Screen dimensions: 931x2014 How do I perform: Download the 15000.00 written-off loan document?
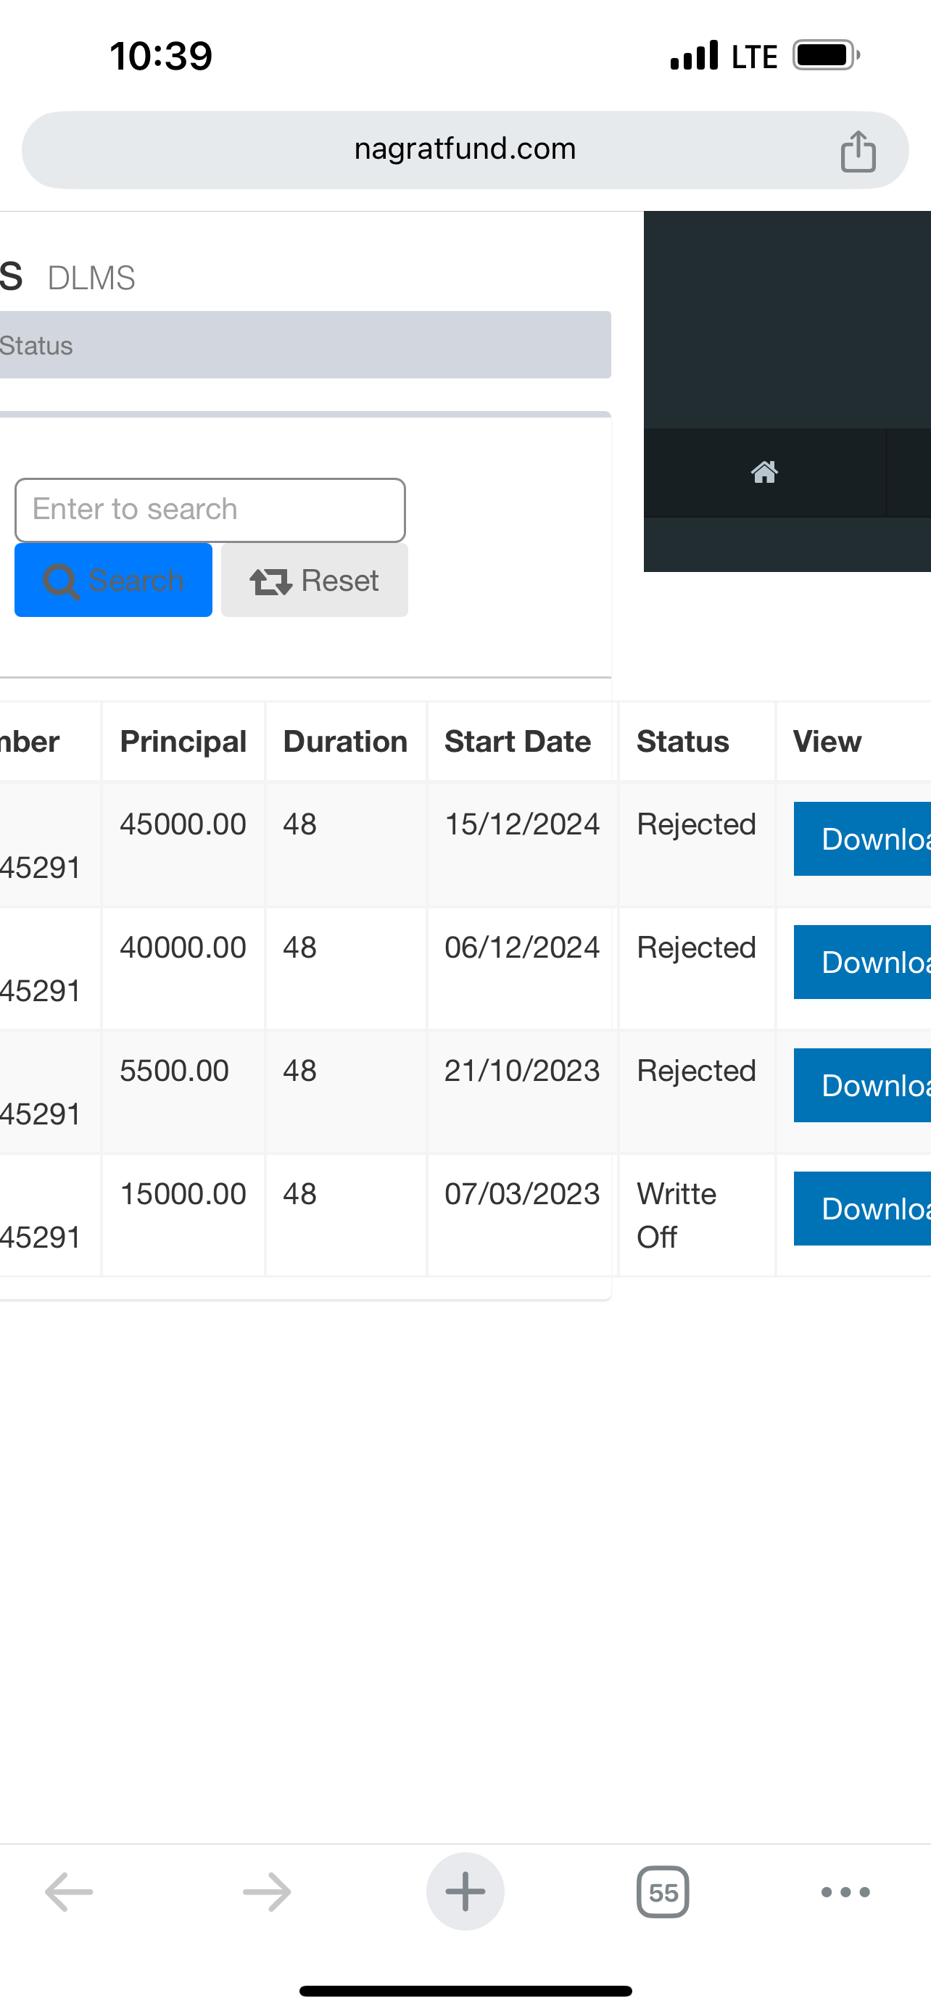click(x=862, y=1209)
